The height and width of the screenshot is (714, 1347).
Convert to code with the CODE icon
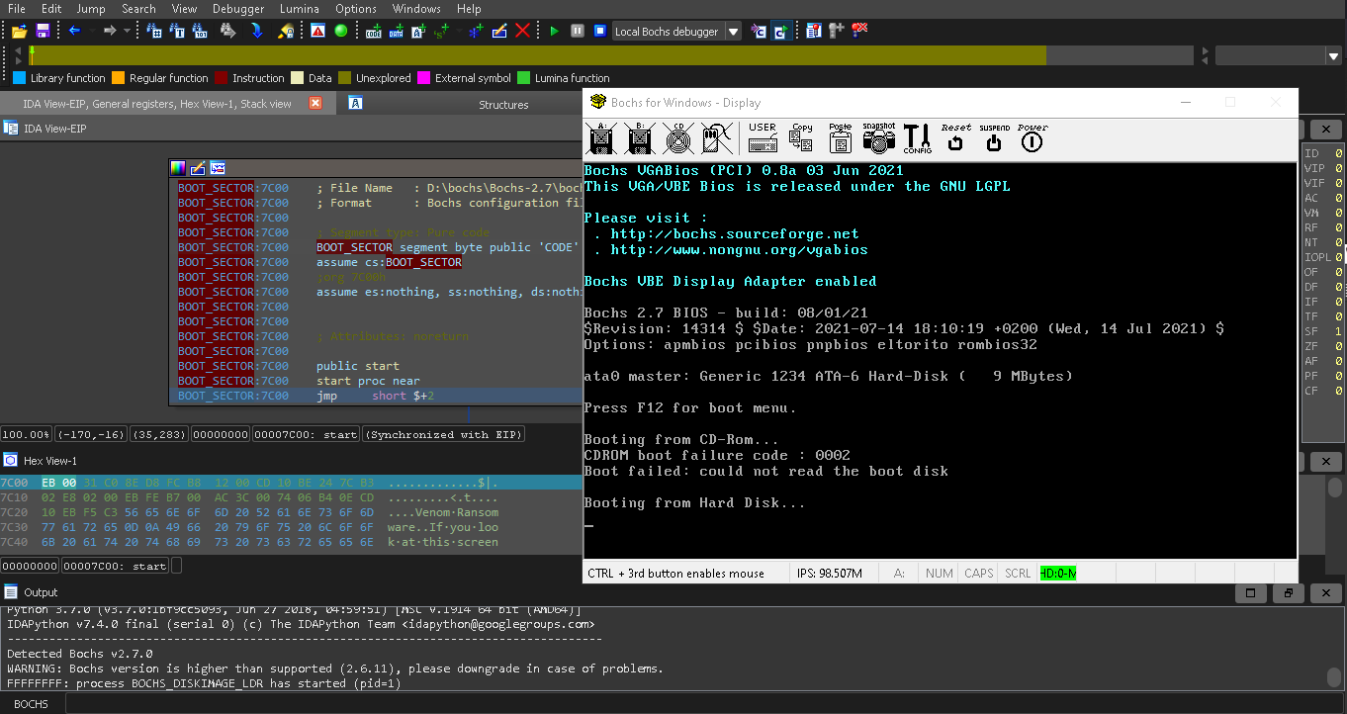point(373,31)
